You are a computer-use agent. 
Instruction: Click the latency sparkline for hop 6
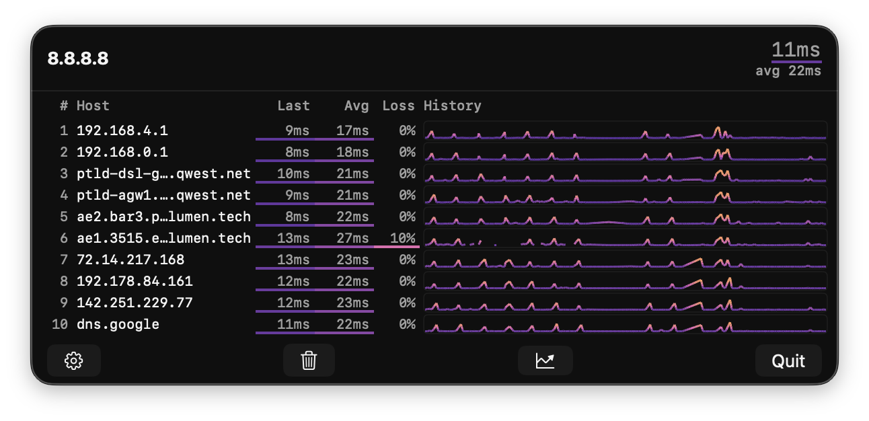coord(626,238)
